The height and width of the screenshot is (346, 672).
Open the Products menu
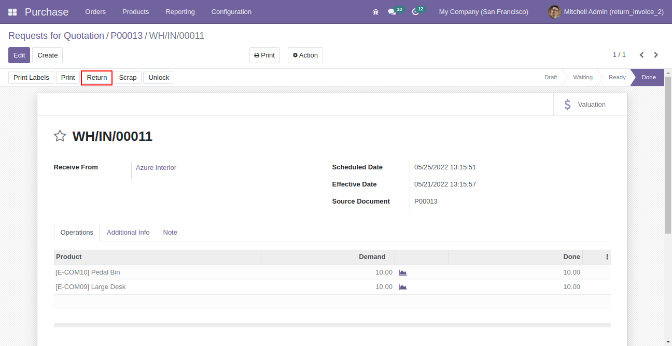coord(136,12)
